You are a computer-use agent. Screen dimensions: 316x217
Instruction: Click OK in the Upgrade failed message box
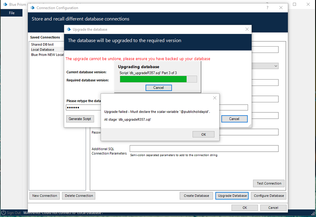point(203,134)
